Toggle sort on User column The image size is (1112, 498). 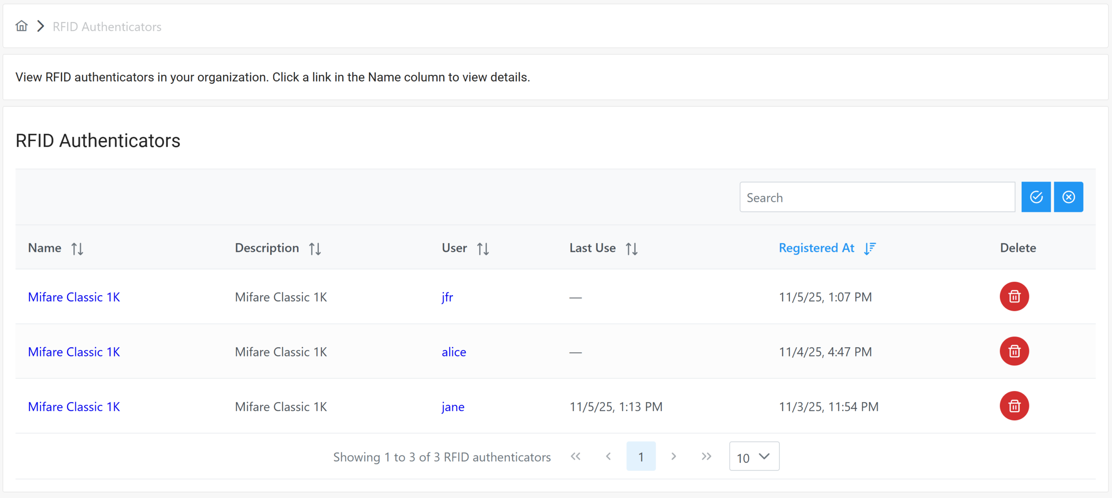[483, 248]
